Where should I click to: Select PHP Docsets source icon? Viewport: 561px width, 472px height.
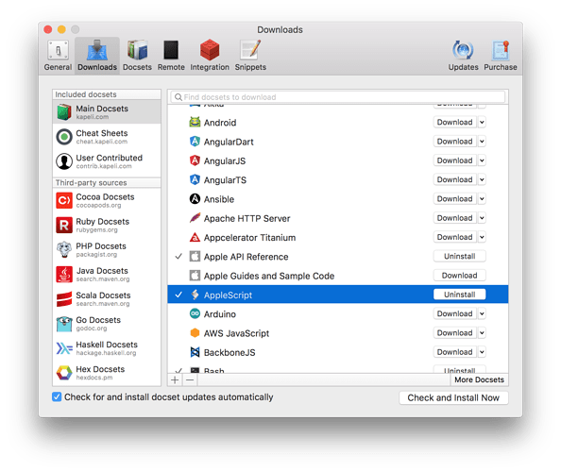pos(64,249)
